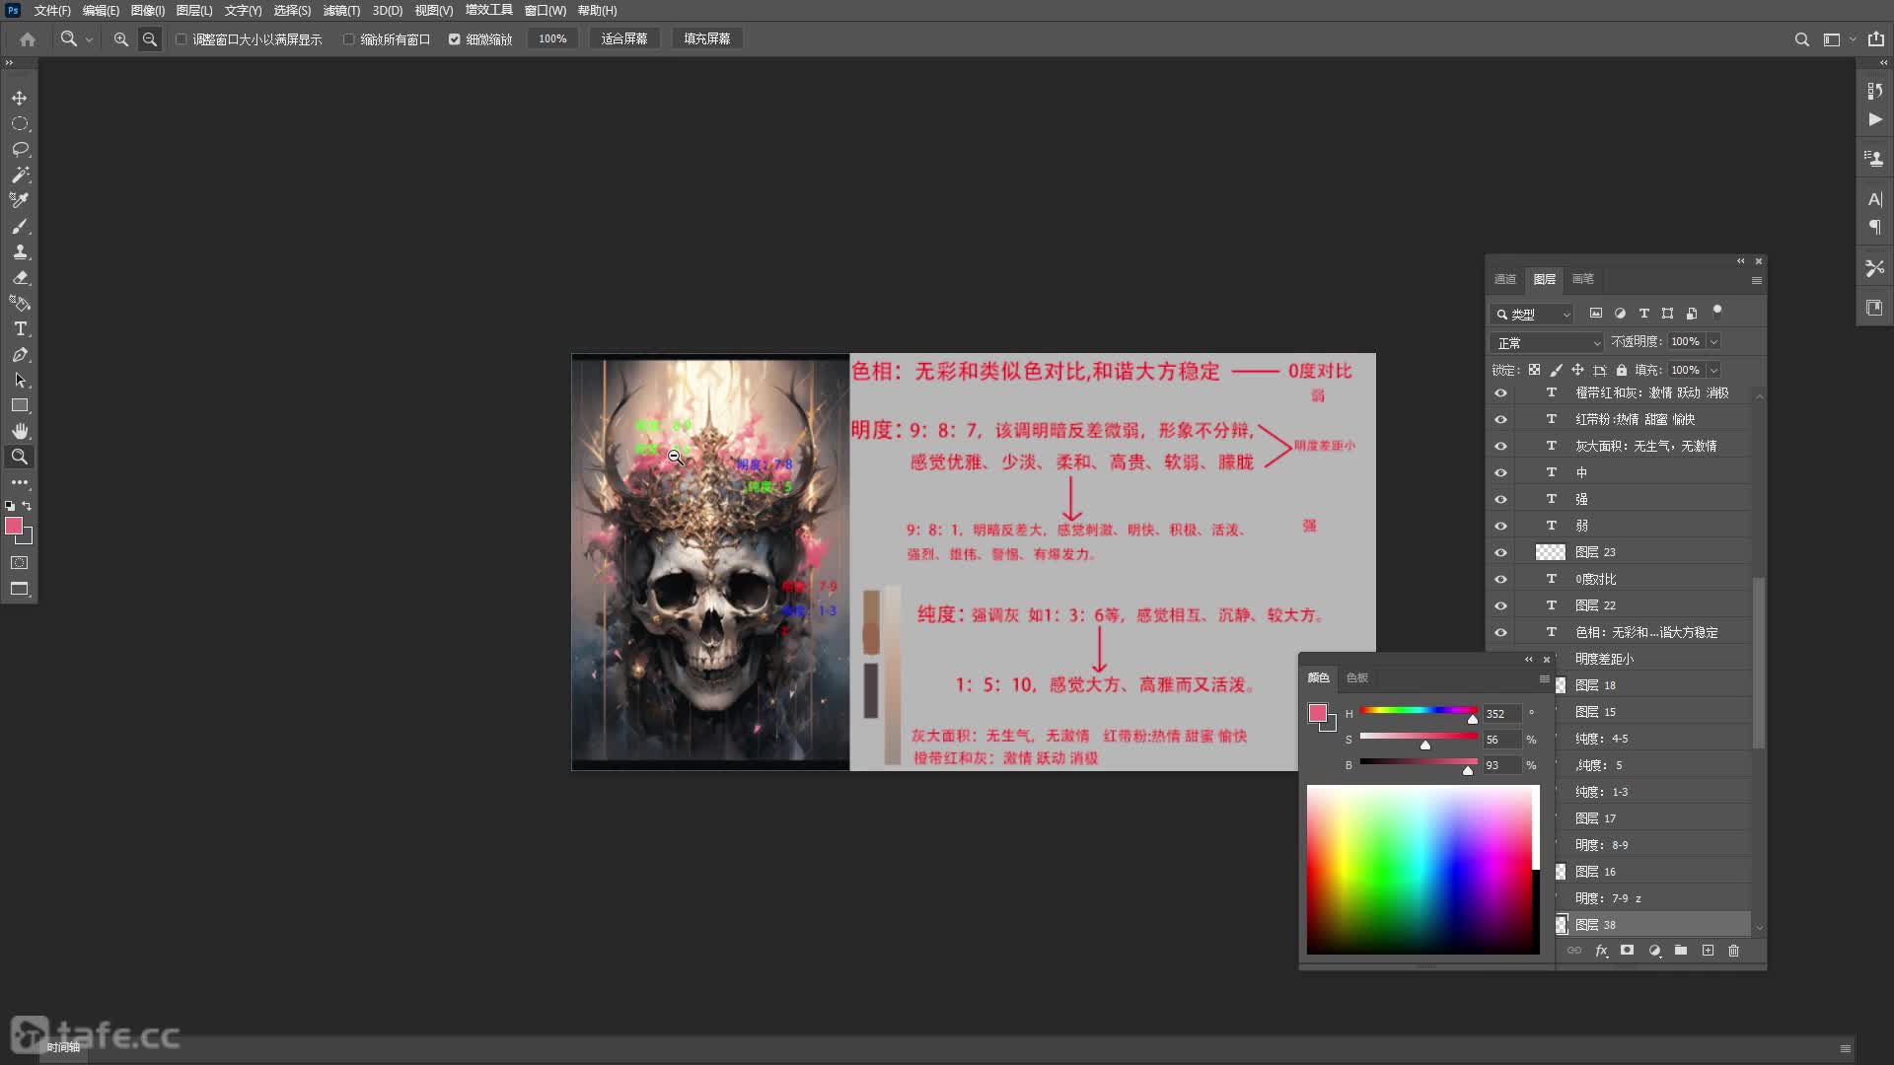
Task: Open the Layers panel menu
Action: coord(1756,280)
